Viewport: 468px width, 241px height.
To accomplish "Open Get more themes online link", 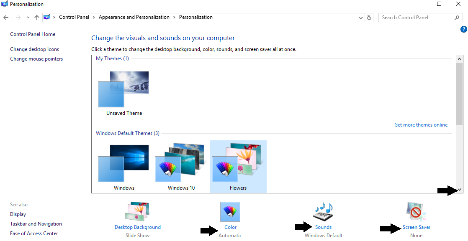I will point(421,125).
